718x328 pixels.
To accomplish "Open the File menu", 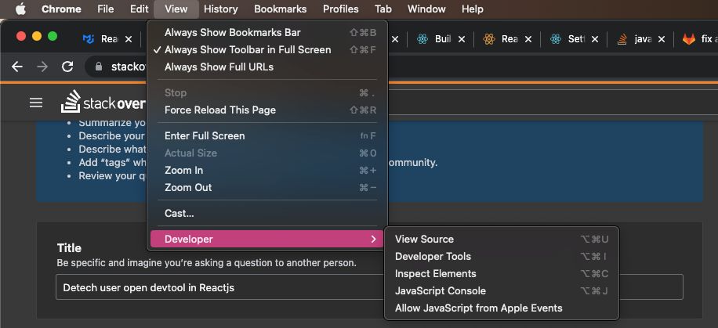I will coord(106,9).
